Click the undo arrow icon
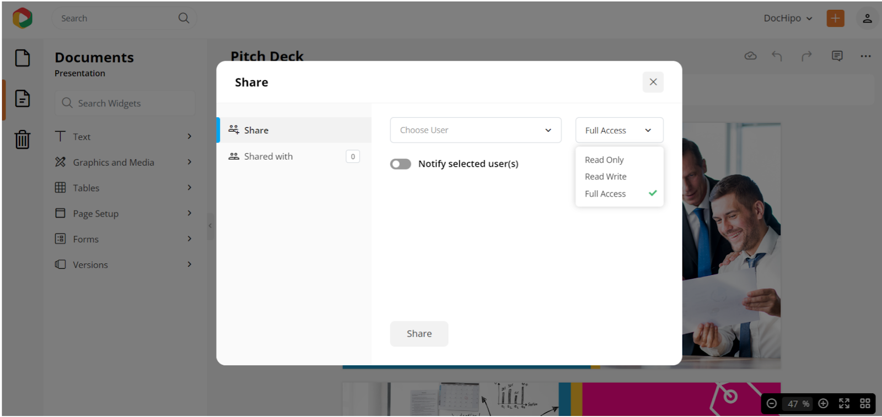Screen dimensions: 882x417 777,56
